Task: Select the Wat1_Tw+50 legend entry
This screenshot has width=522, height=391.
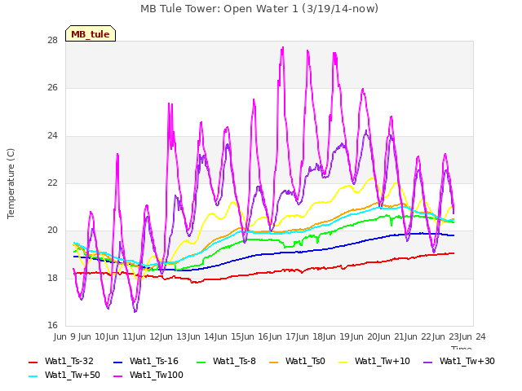Action: 64,376
